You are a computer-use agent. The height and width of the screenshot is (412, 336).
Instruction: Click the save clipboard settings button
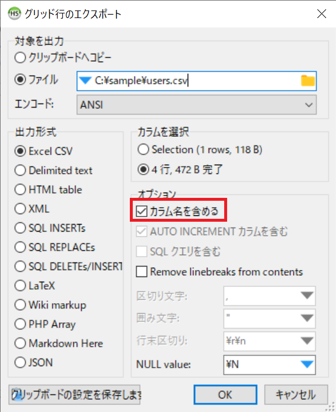pyautogui.click(x=75, y=395)
